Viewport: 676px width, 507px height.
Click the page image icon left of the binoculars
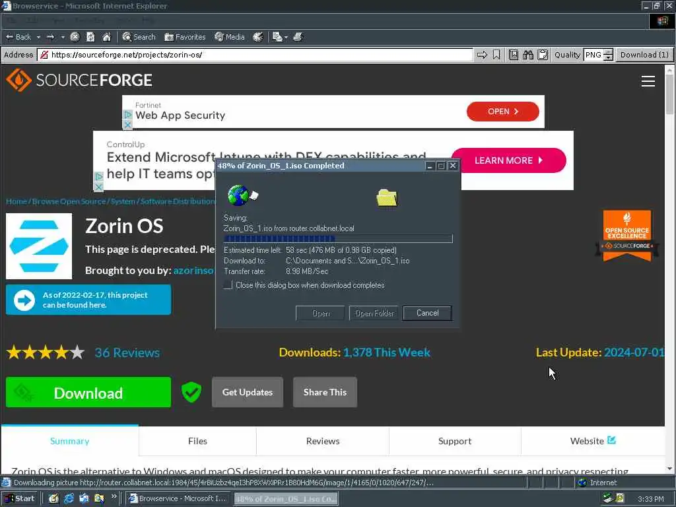point(514,55)
